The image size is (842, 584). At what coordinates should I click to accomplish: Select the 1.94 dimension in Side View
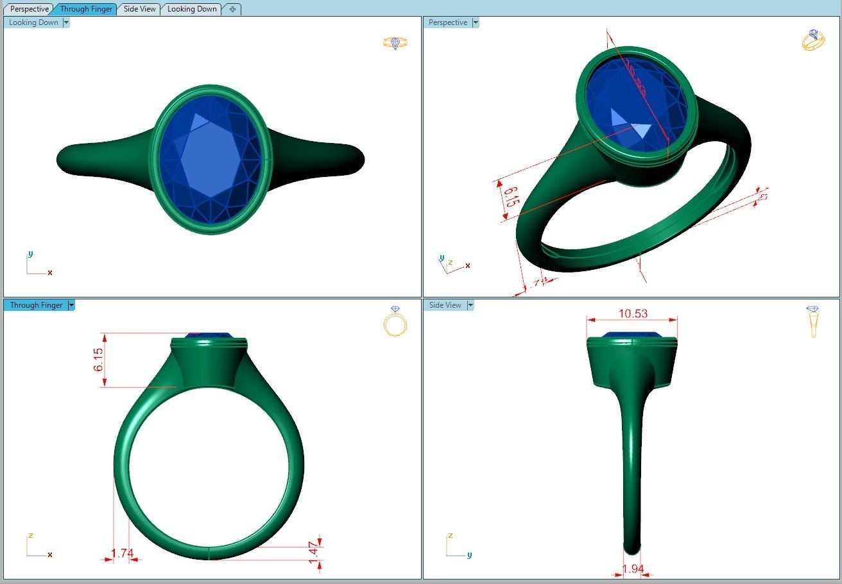pyautogui.click(x=633, y=569)
